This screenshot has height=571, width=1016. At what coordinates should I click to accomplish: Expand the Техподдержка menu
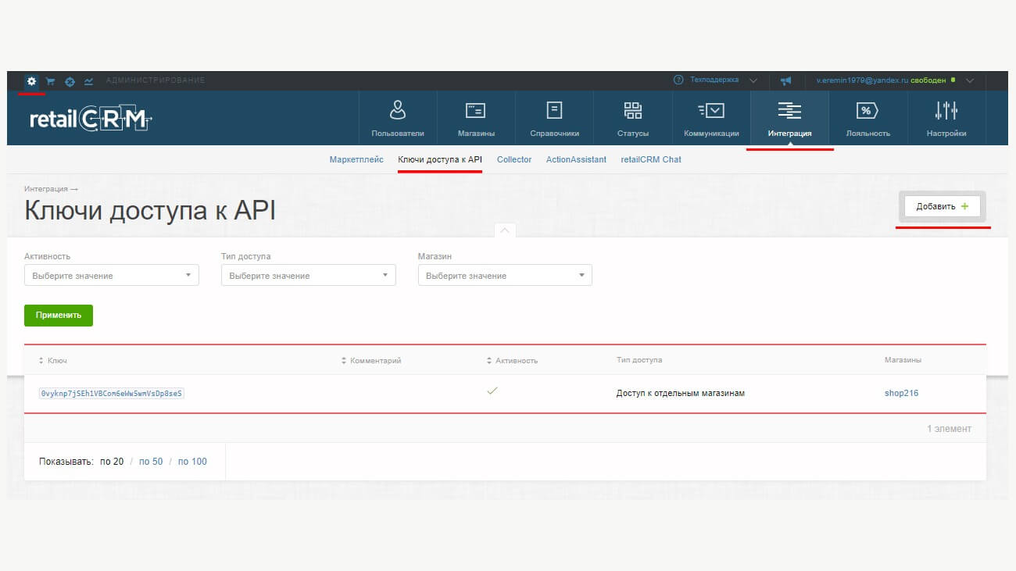pos(715,80)
